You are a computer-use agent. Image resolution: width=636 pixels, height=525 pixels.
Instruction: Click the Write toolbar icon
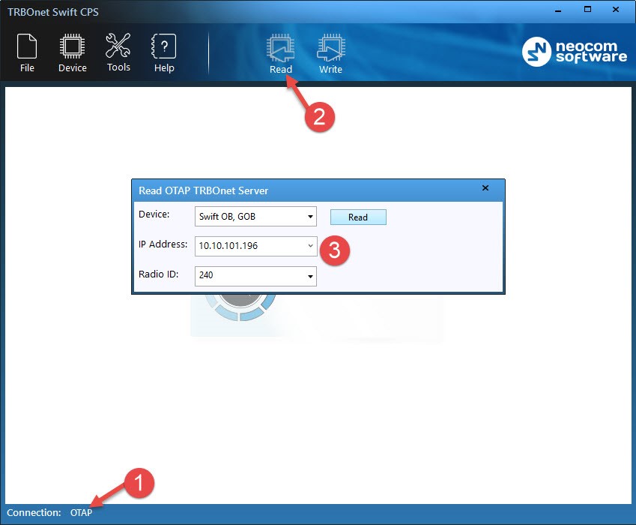(x=330, y=54)
